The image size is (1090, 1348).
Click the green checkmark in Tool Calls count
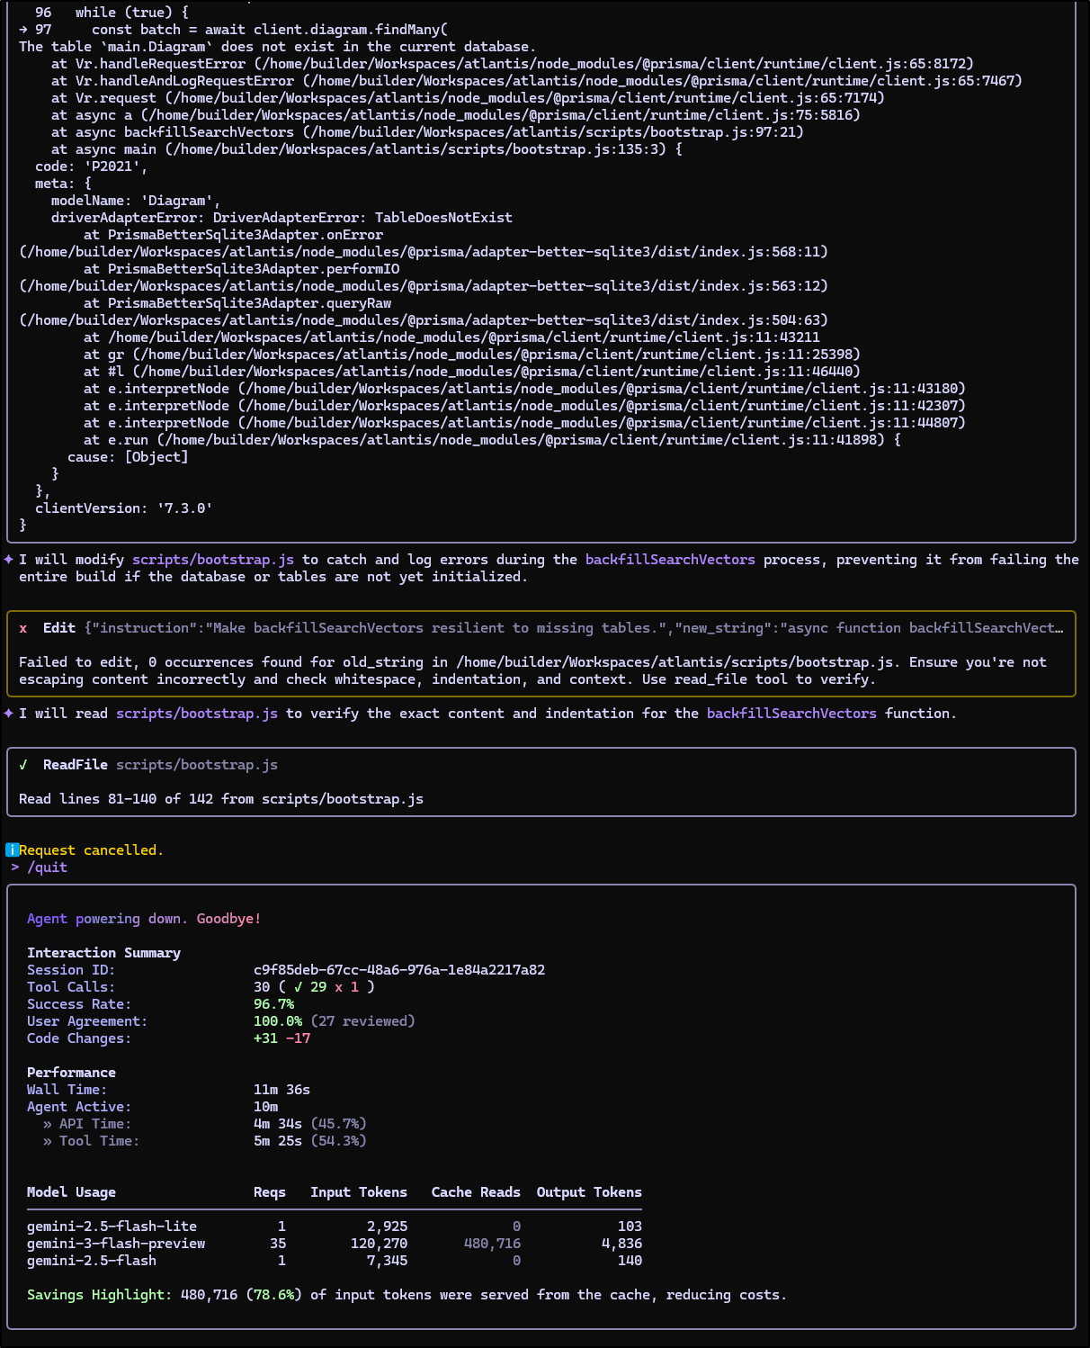(x=298, y=987)
